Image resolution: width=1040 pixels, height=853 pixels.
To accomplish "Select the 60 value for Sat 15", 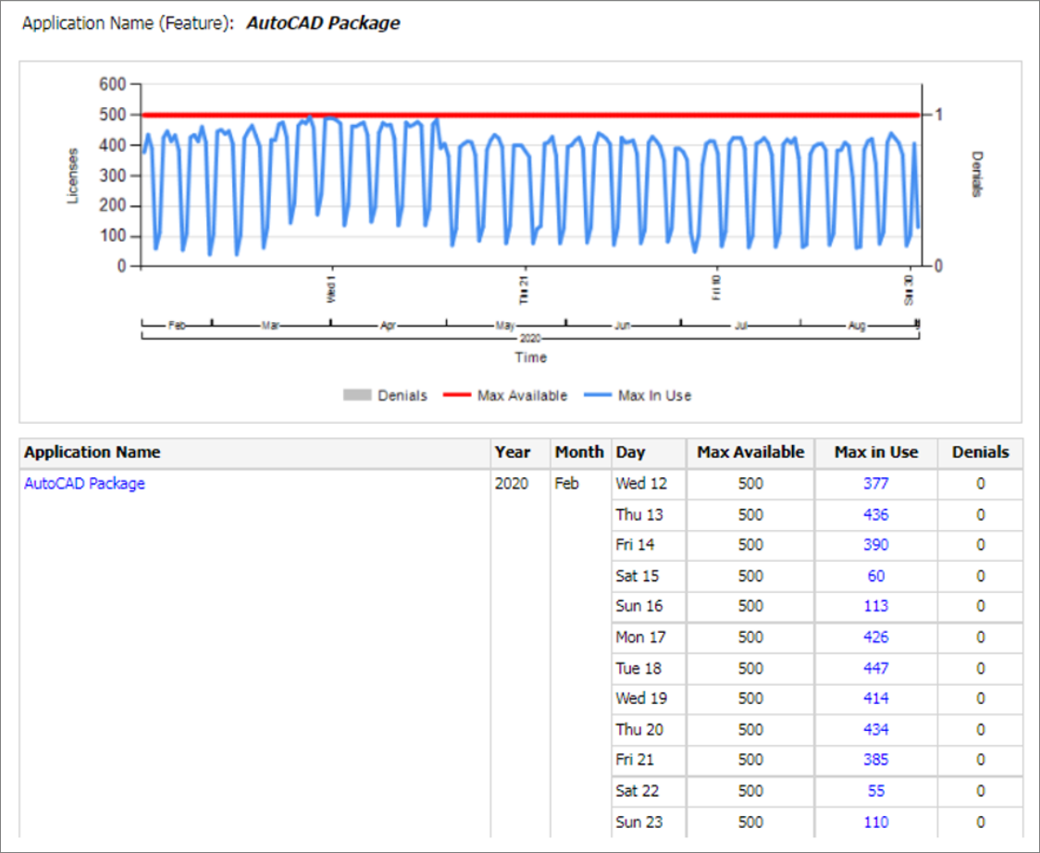I will click(875, 575).
